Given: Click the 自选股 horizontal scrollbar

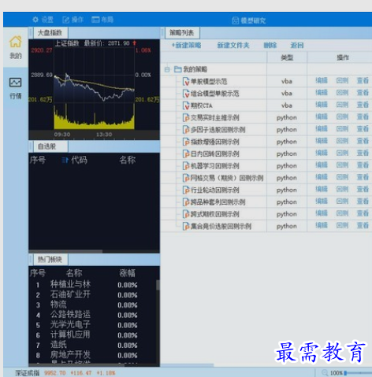Looking at the screenshot, I should pos(65,251).
